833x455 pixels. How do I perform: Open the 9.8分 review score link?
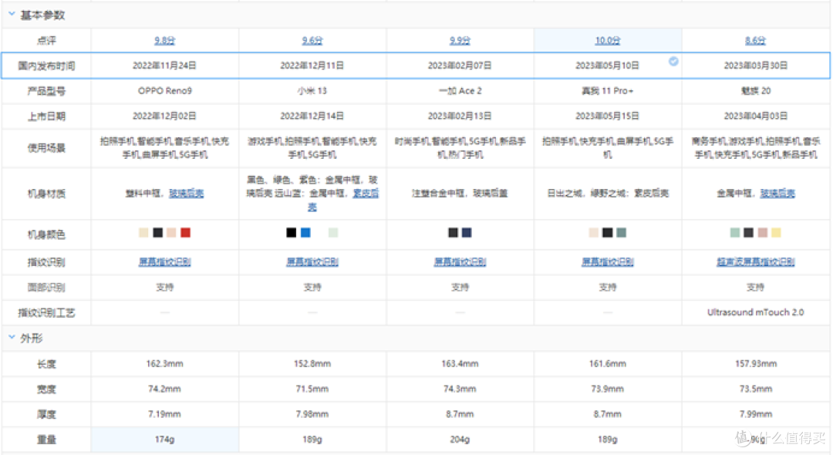pyautogui.click(x=165, y=40)
